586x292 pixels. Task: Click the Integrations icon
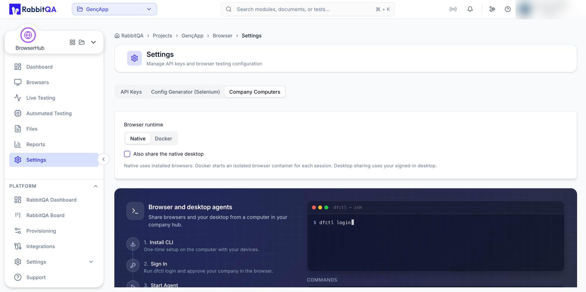click(x=18, y=246)
